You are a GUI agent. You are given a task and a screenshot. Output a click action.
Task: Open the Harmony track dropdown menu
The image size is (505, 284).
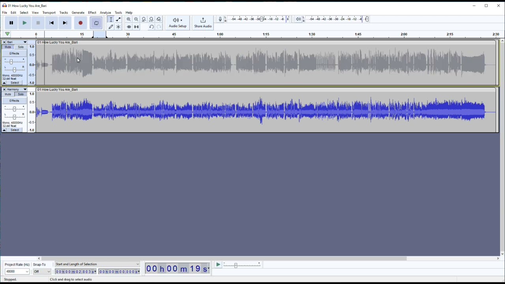(x=17, y=90)
